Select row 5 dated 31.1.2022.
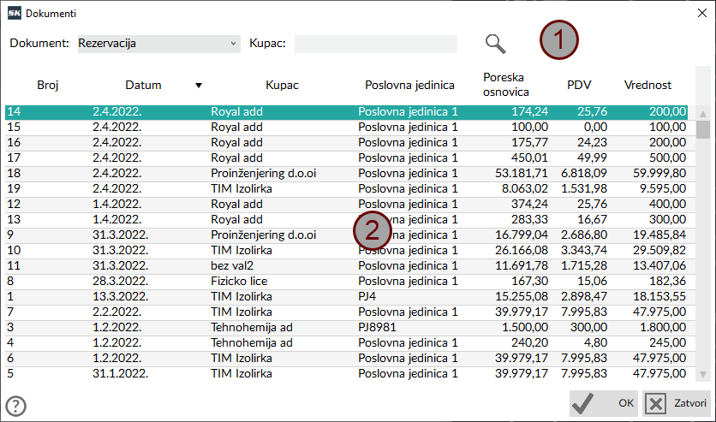 [x=346, y=374]
